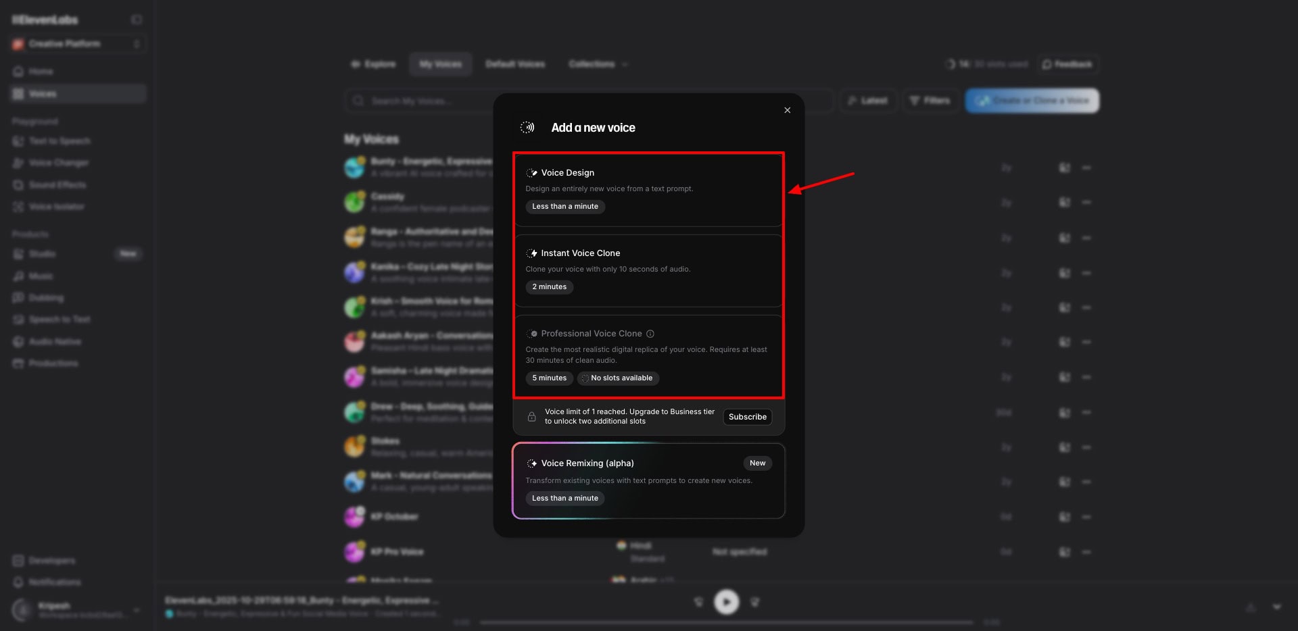Expand the Creative Platform switcher

click(x=78, y=44)
